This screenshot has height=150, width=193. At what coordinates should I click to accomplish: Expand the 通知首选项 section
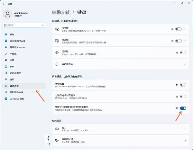coord(185,64)
